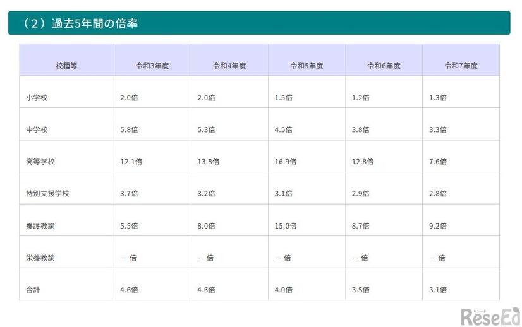
Task: Select 小学校 令和3年度 value 2.0倍
Action: coord(129,97)
